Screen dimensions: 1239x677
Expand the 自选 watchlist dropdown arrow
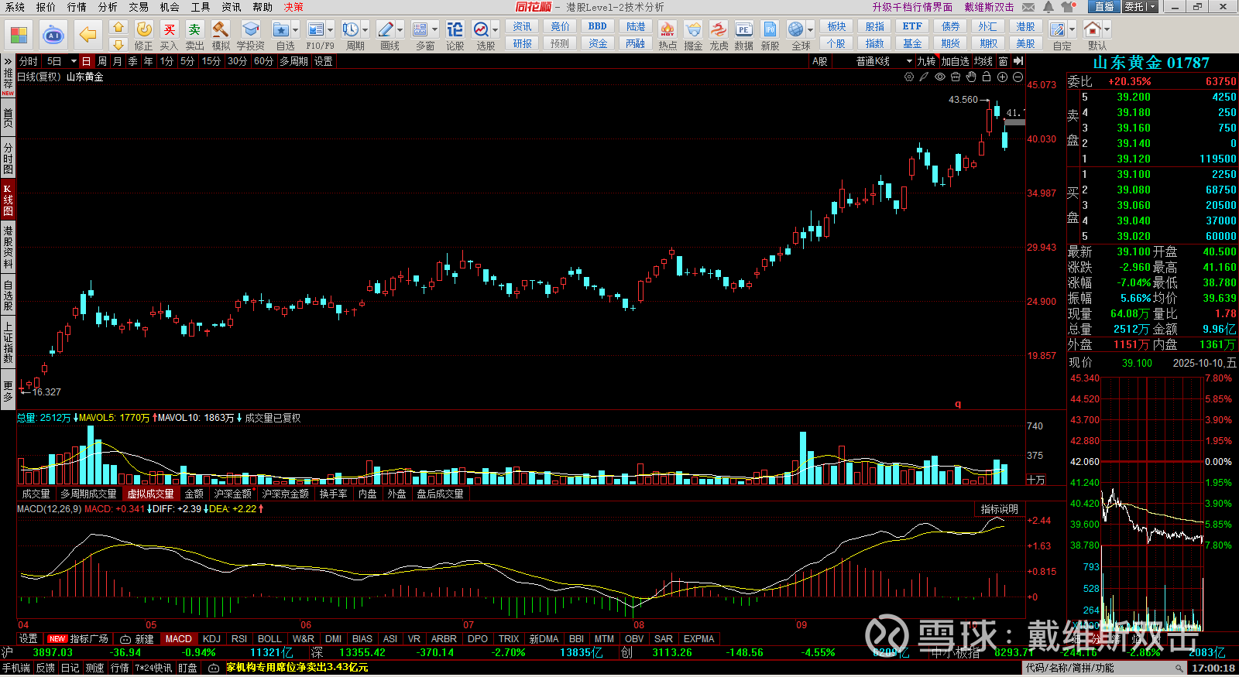(295, 30)
